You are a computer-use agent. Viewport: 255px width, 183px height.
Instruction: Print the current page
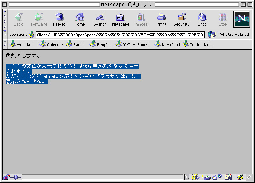click(161, 19)
